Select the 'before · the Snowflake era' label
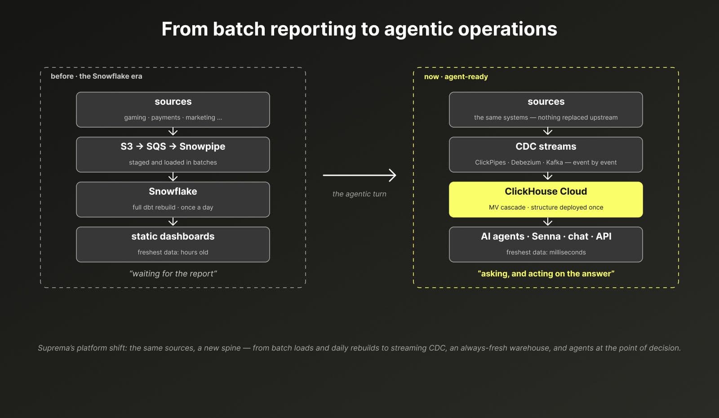 97,76
